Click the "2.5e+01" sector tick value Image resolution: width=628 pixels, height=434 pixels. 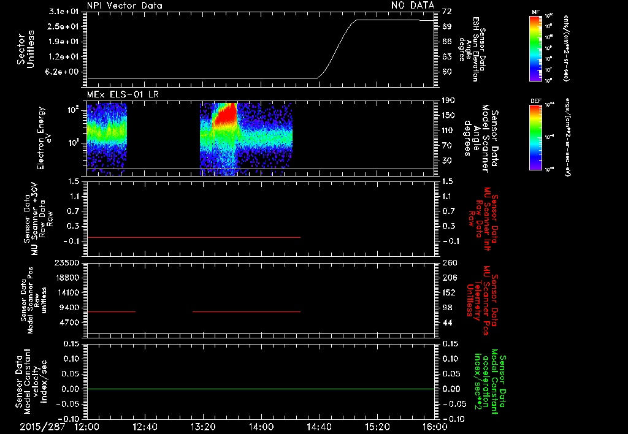(63, 26)
